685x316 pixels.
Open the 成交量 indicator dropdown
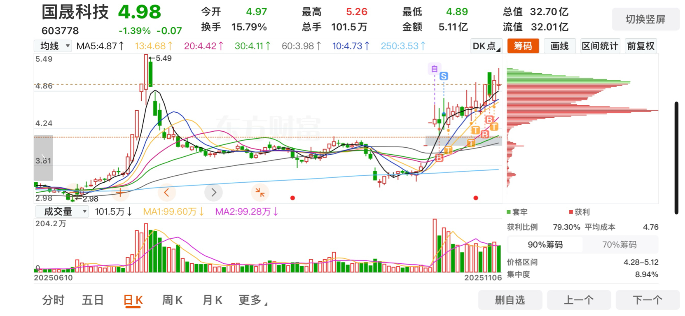62,211
